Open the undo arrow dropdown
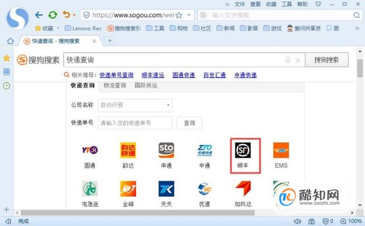This screenshot has width=365, height=226. click(74, 15)
